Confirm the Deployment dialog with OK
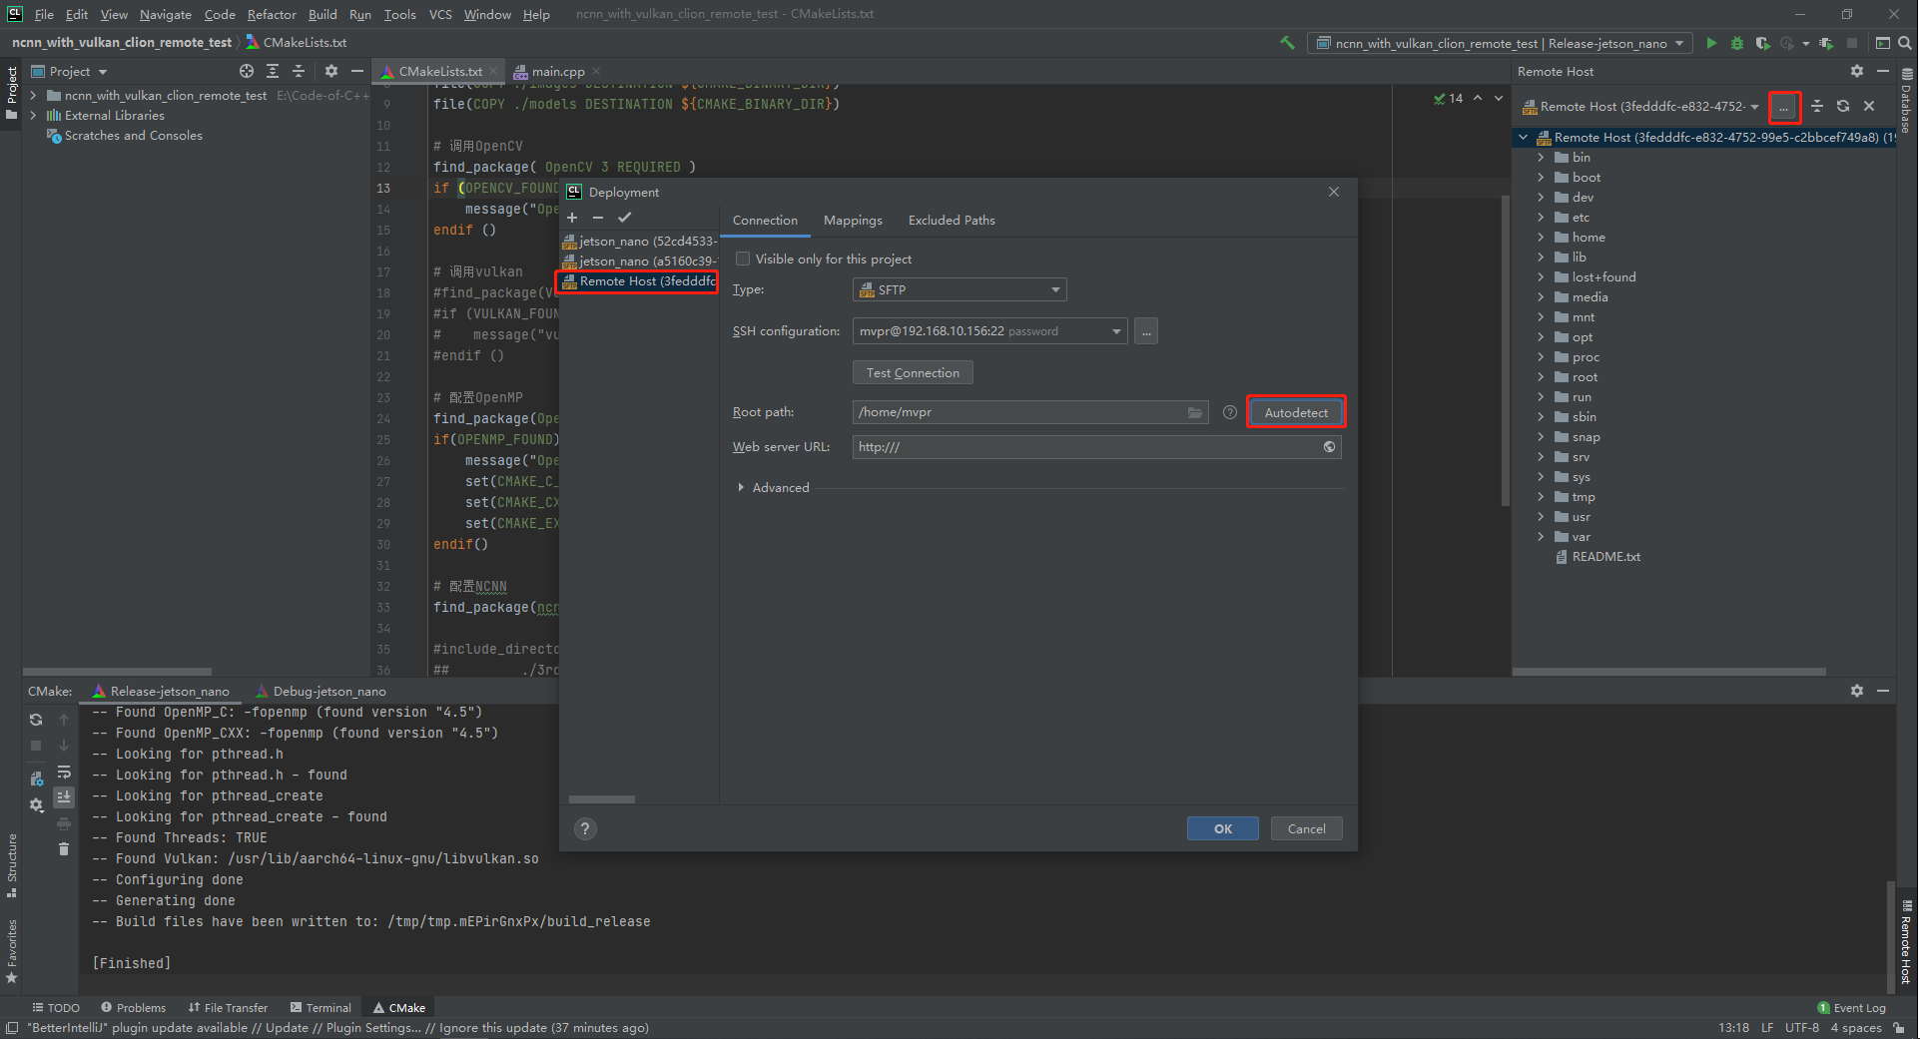Screen dimensions: 1920x1039 [1222, 828]
